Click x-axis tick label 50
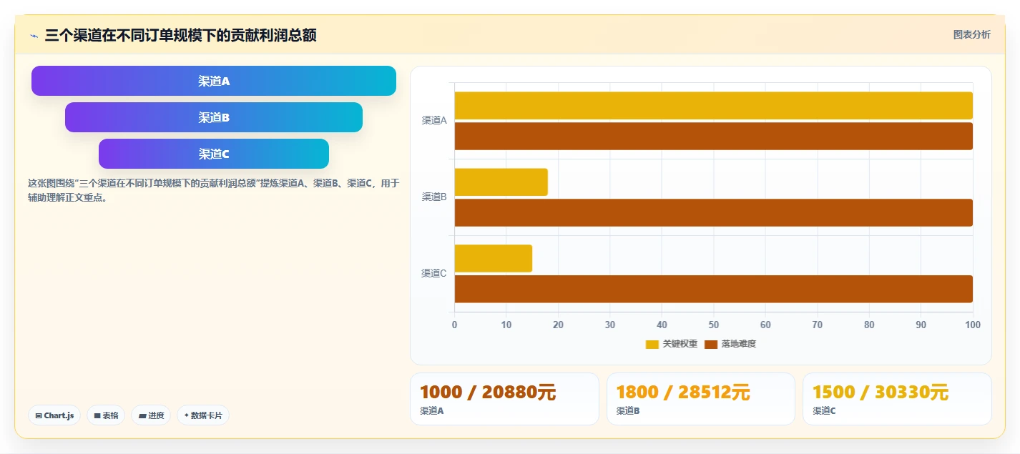This screenshot has width=1020, height=454. (x=713, y=325)
